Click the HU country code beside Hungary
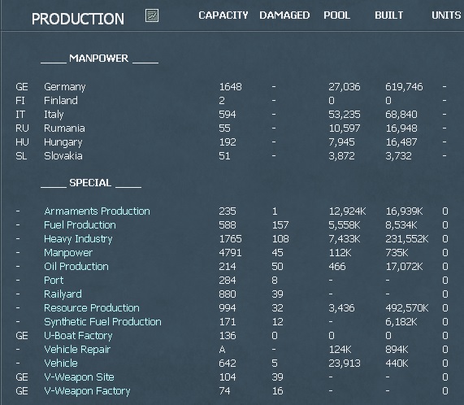 [22, 142]
